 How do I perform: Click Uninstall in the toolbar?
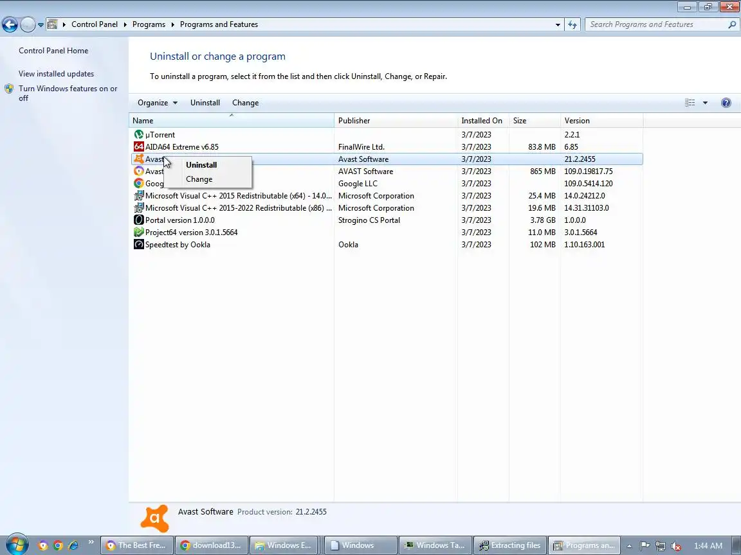pos(205,103)
